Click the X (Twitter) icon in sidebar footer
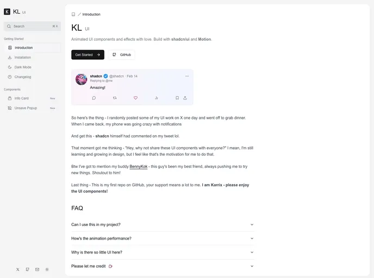374x278 pixels. click(x=18, y=269)
